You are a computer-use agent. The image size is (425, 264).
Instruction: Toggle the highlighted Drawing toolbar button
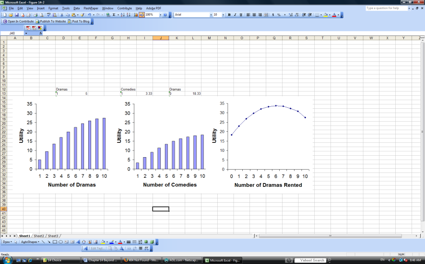click(142, 15)
